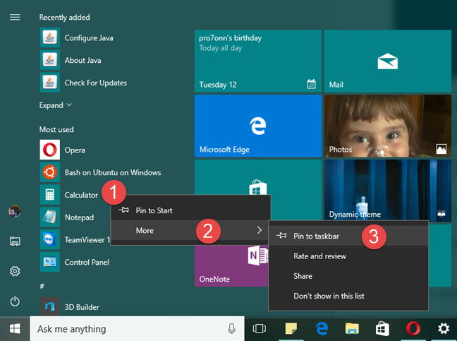Open the Microsoft Edge tile

[x=258, y=126]
